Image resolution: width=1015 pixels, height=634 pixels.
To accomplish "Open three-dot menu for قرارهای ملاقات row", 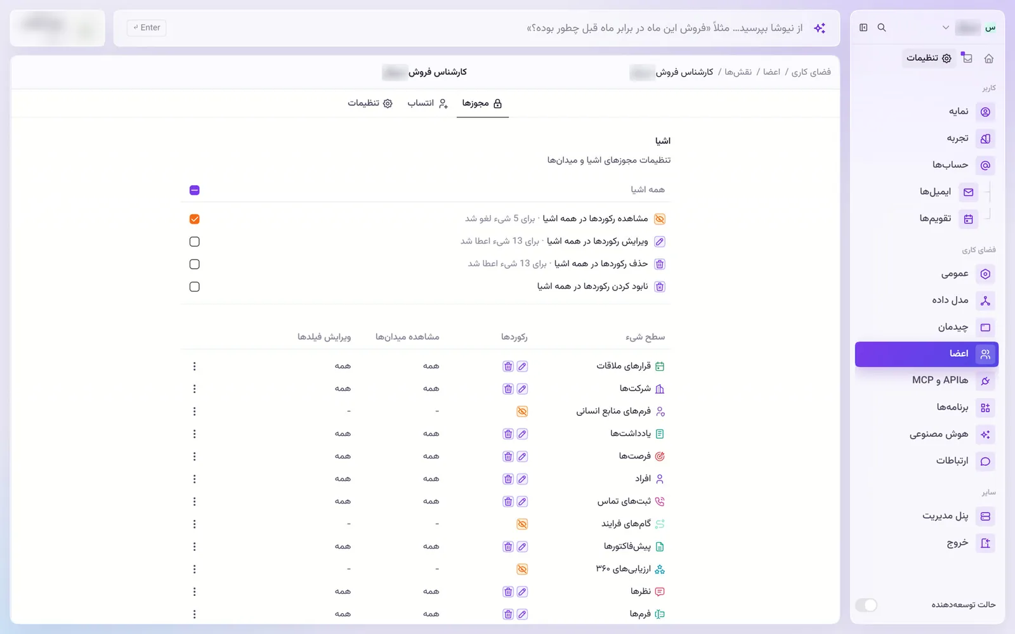I will [x=195, y=366].
